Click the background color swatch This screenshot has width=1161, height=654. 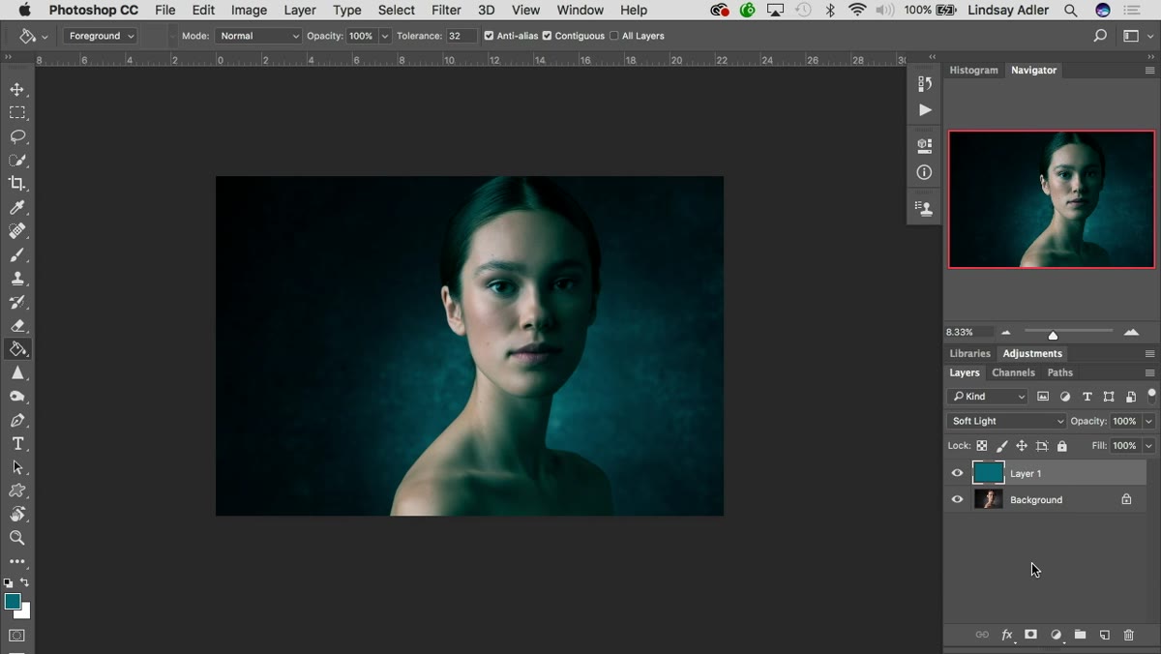(25, 612)
